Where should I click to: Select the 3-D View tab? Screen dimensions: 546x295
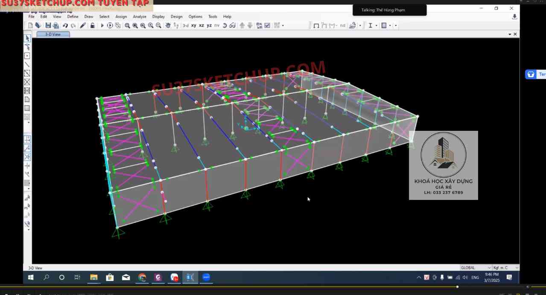click(53, 35)
